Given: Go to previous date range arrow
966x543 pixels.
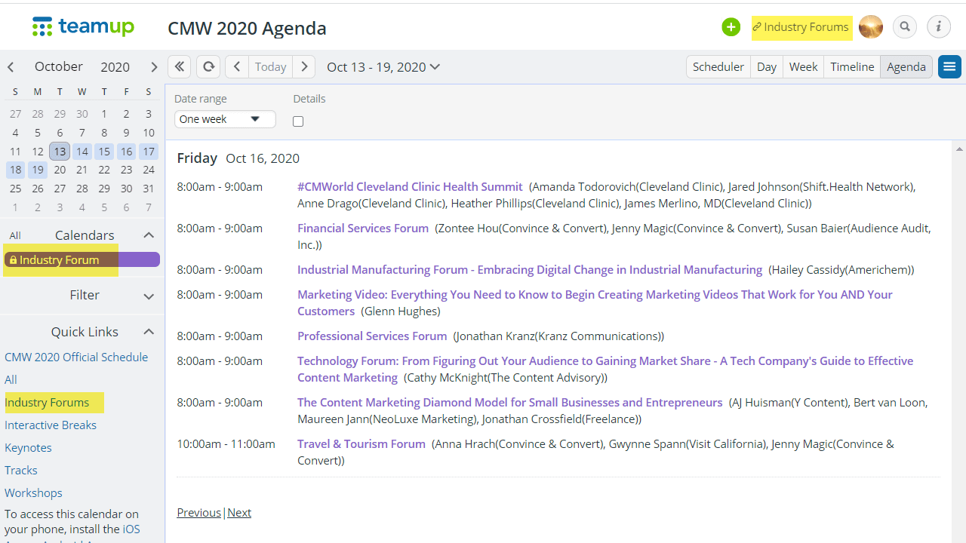Looking at the screenshot, I should click(x=237, y=66).
